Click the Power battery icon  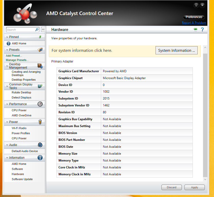40,122
